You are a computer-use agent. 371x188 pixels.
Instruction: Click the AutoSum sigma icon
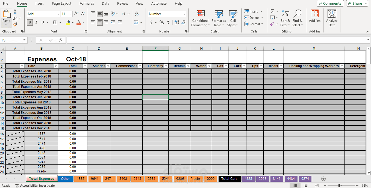(272, 11)
